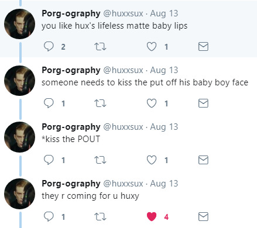Open the Aug 13 timestamp of last tweet
This screenshot has width=257, height=228.
click(164, 184)
